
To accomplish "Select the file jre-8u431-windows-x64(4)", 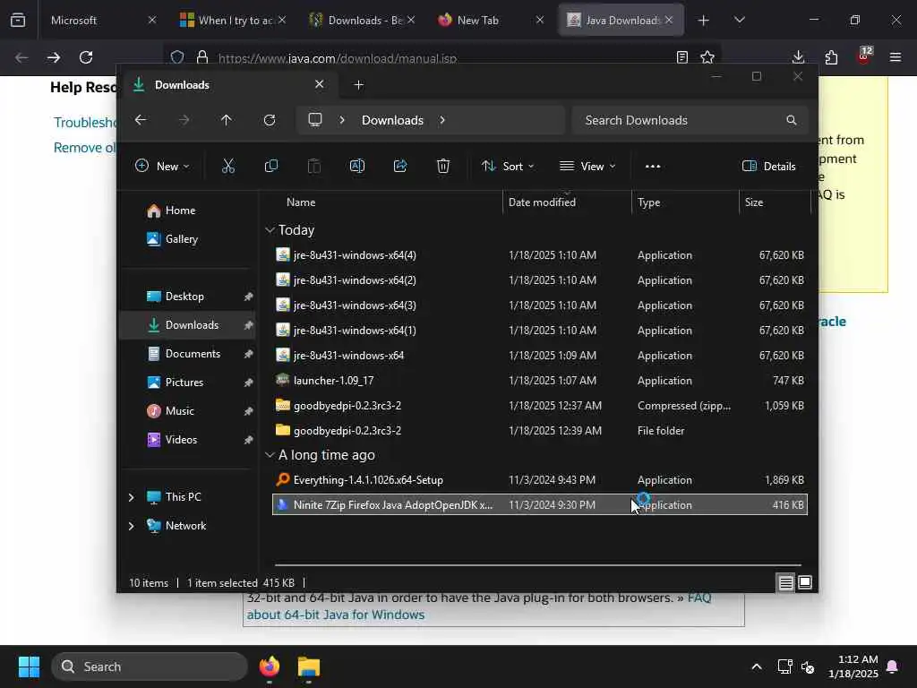I will click(540, 255).
